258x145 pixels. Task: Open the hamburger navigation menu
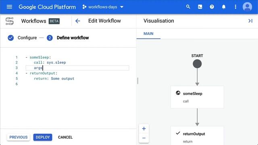pyautogui.click(x=9, y=7)
